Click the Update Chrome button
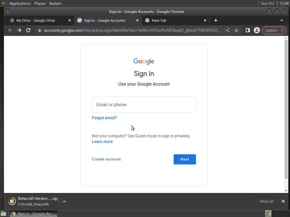290x217 pixels. (272, 30)
